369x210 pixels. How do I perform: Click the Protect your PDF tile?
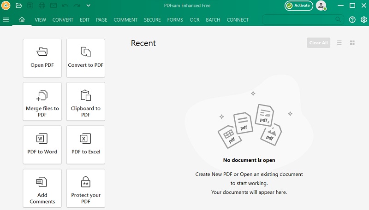[86, 188]
